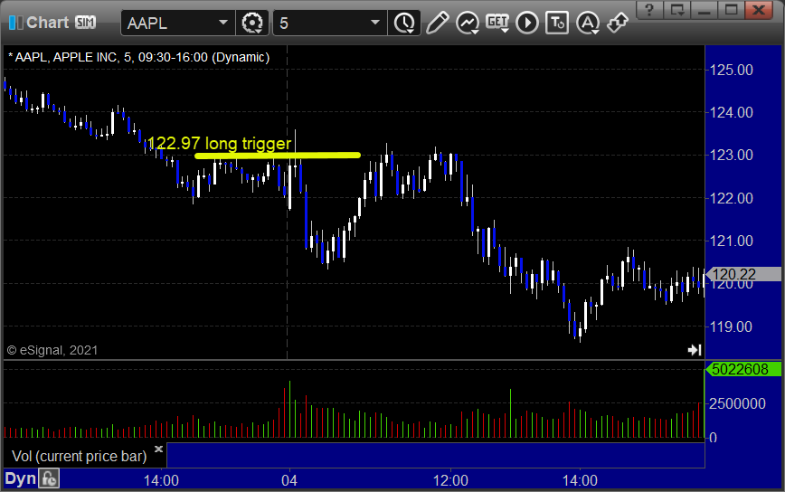785x492 pixels.
Task: Expand the AAPL symbol dropdown
Action: [223, 23]
